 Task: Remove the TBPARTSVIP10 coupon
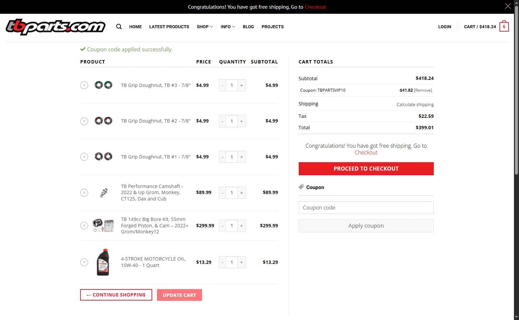tap(423, 90)
